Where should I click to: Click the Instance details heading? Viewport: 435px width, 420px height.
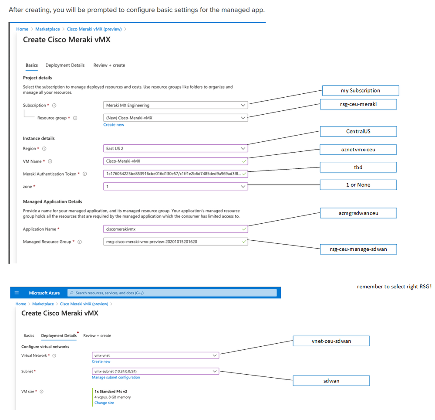point(39,138)
